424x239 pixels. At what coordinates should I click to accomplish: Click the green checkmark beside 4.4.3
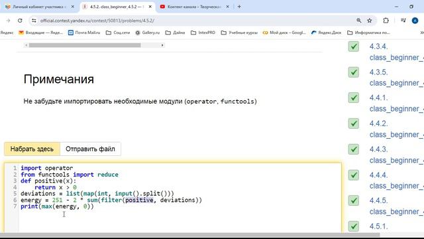click(x=353, y=149)
